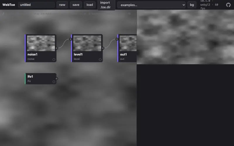Click the 'level' type label under level1
Viewport: 234px width, 146px height.
tap(77, 59)
